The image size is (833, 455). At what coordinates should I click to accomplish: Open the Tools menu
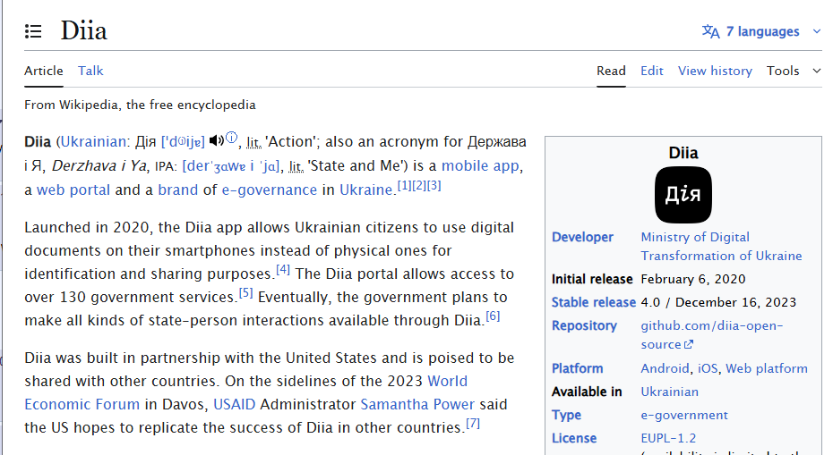coord(783,71)
